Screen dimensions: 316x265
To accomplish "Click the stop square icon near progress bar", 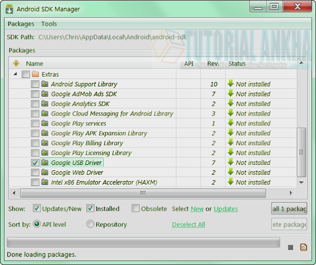I will (290, 247).
